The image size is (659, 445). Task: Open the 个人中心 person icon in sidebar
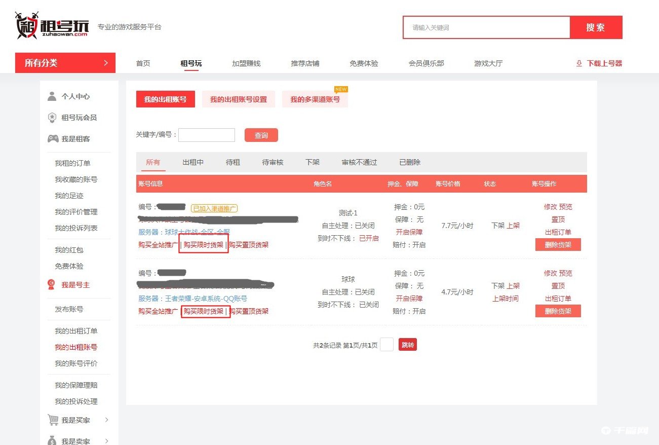pyautogui.click(x=52, y=96)
